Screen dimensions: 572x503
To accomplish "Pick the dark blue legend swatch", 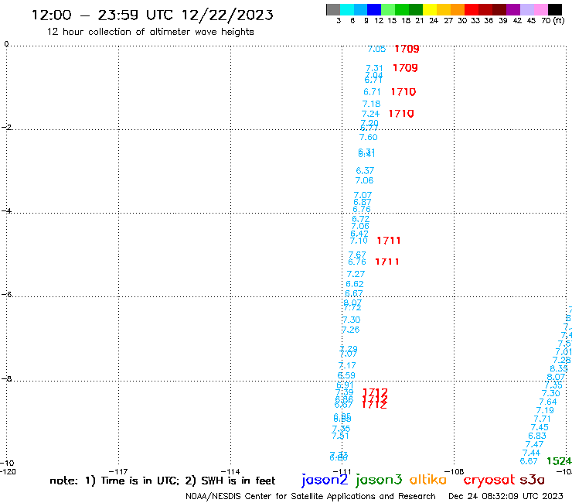I will (x=374, y=9).
